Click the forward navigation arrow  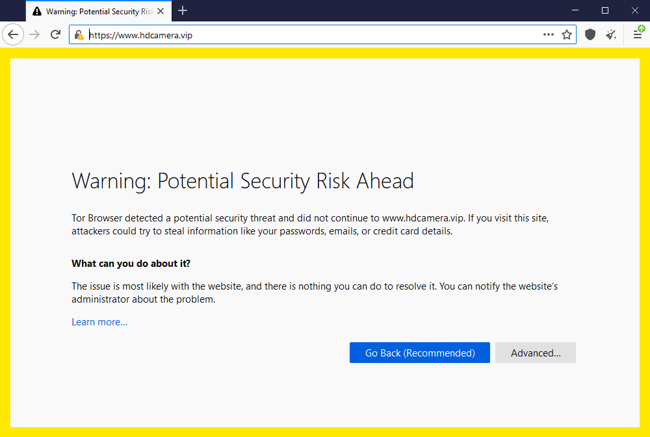tap(34, 35)
